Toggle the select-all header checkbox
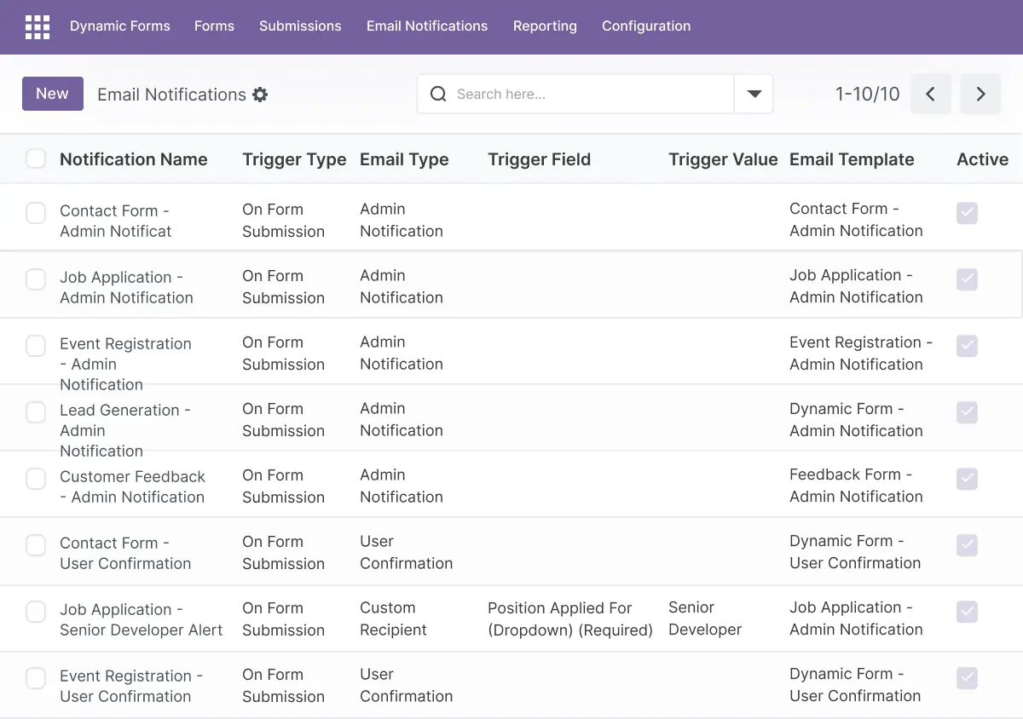Viewport: 1023px width, 719px height. pyautogui.click(x=36, y=158)
